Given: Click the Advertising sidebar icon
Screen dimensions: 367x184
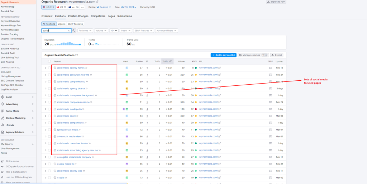Looking at the screenshot, I should point(3,104).
